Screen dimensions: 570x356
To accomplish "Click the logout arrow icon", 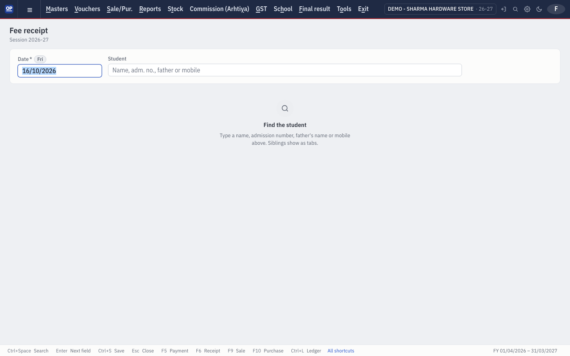I will (503, 9).
